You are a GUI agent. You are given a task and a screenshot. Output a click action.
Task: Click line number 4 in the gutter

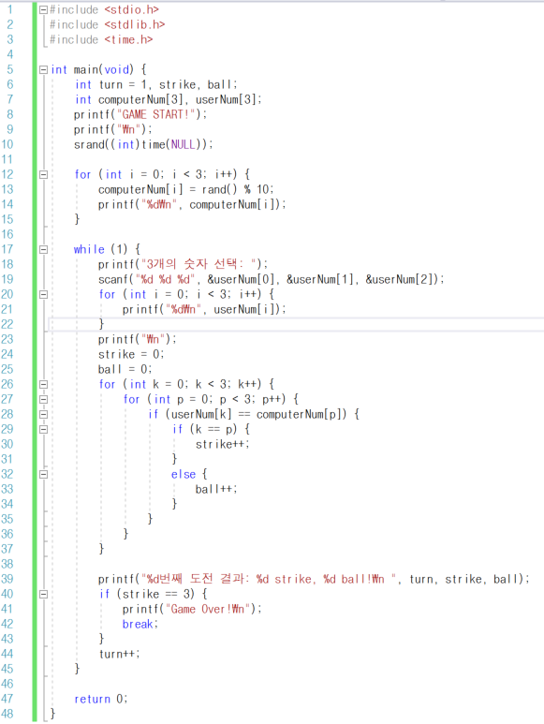tap(9, 54)
